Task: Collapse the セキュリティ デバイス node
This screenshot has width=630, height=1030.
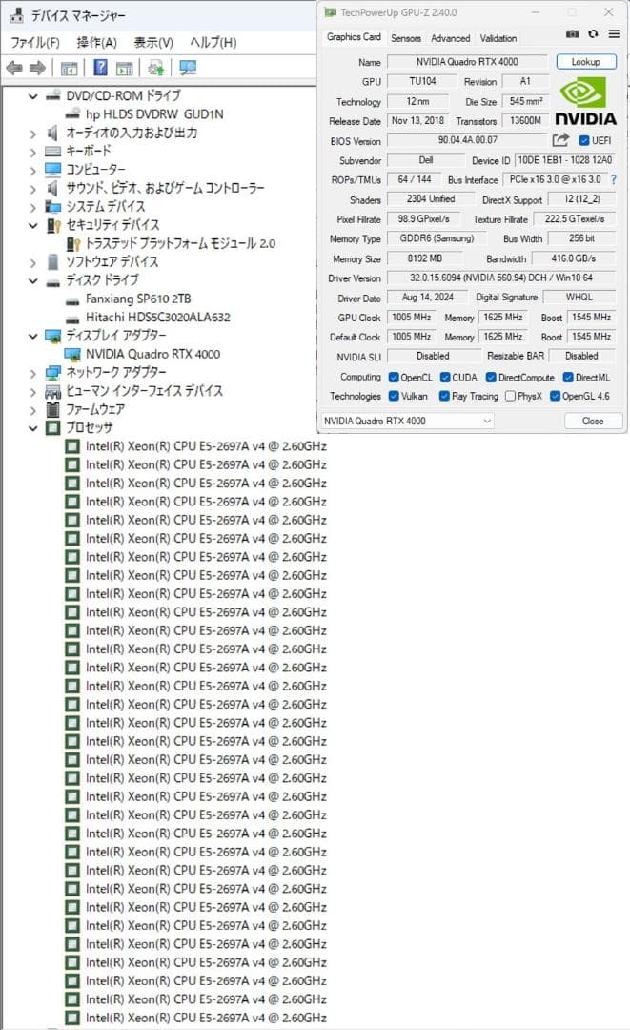Action: [x=32, y=225]
